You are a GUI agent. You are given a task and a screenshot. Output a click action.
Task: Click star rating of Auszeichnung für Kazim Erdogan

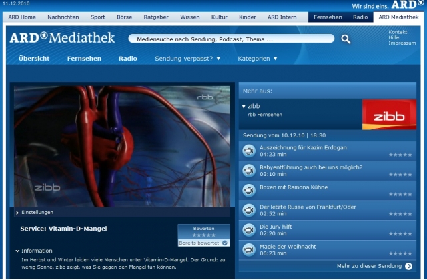click(x=400, y=155)
